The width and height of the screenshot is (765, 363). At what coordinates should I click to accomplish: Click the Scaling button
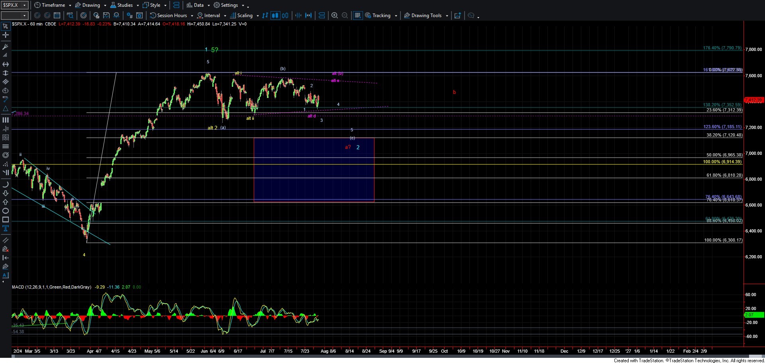coord(241,16)
